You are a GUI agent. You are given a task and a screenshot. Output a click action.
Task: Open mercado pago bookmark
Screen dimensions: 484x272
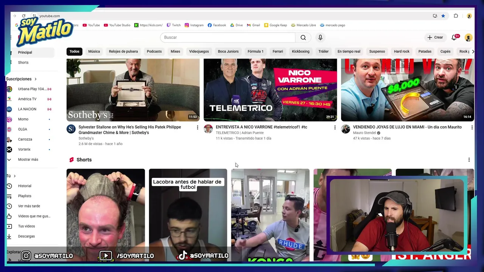click(x=332, y=25)
